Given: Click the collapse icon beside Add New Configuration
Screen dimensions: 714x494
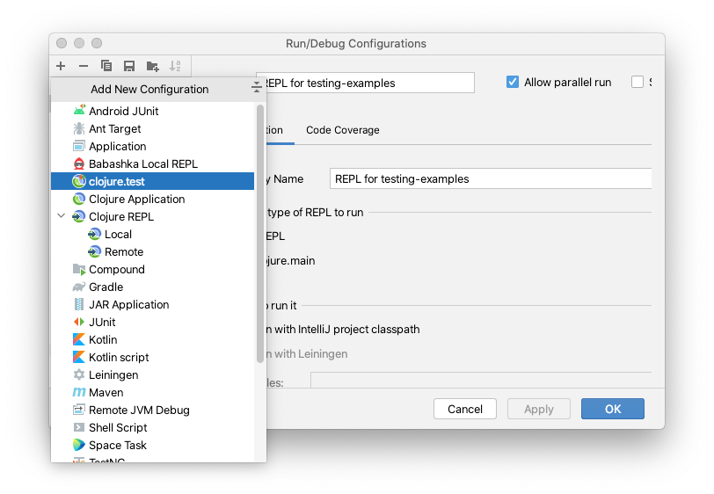Looking at the screenshot, I should coord(257,86).
